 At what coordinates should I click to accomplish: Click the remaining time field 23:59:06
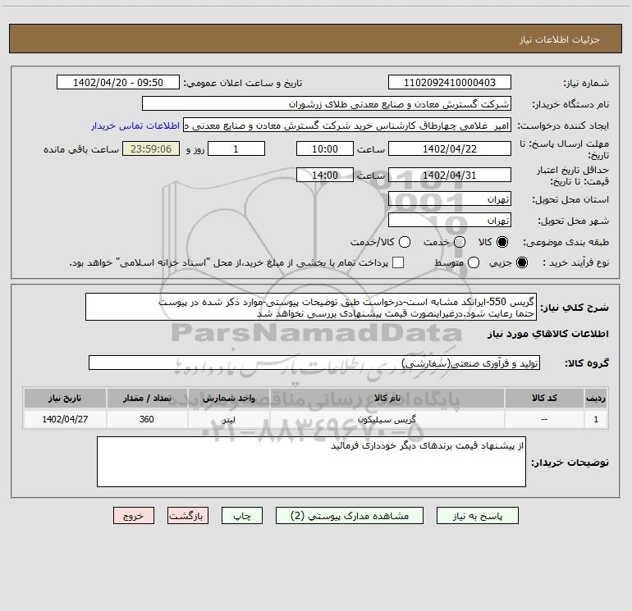[x=151, y=148]
